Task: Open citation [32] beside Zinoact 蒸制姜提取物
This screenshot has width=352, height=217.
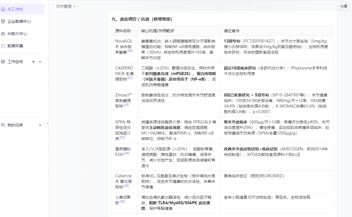Action: (x=126, y=105)
